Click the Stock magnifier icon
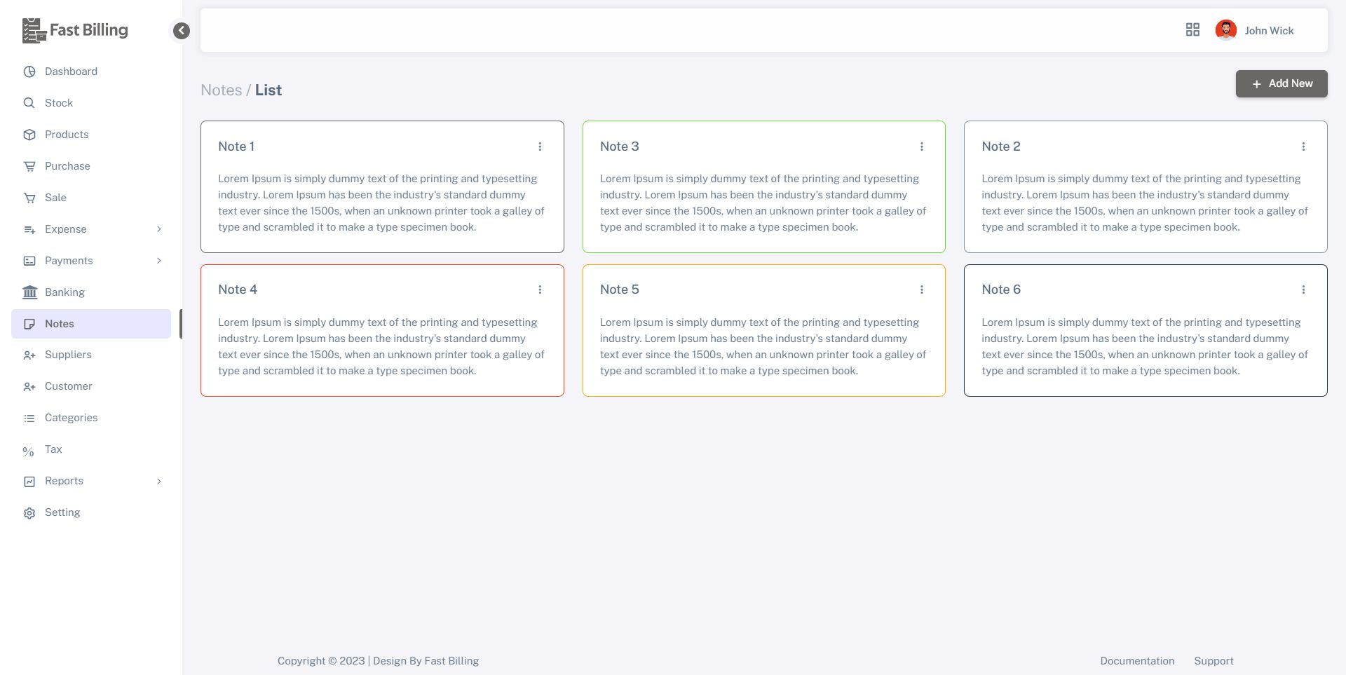Screen dimensions: 1346x675 [29, 103]
